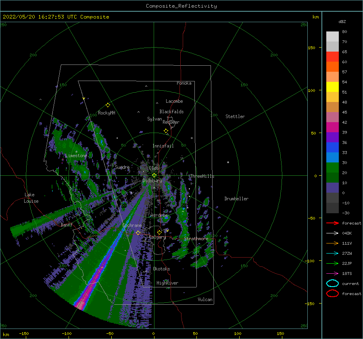
Task: Click the 04DK legend label
Action: [347, 233]
